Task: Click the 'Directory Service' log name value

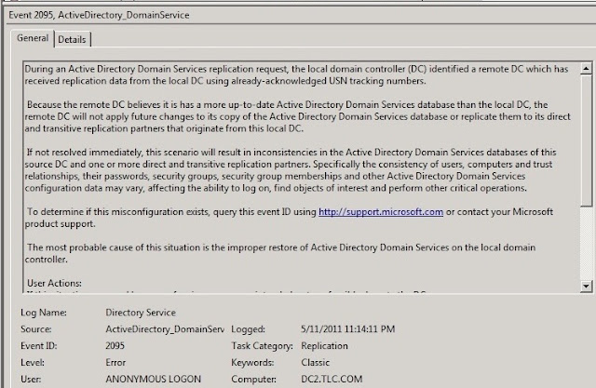Action: [141, 313]
